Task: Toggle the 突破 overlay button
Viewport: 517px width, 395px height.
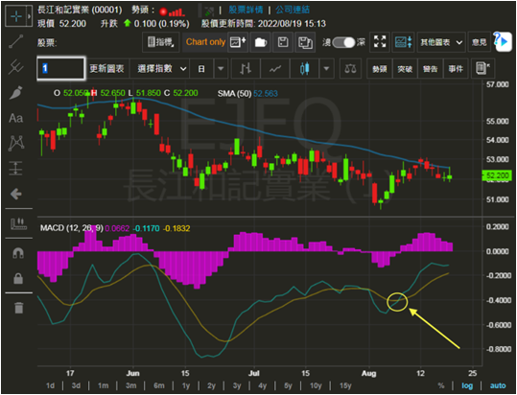Action: point(405,68)
